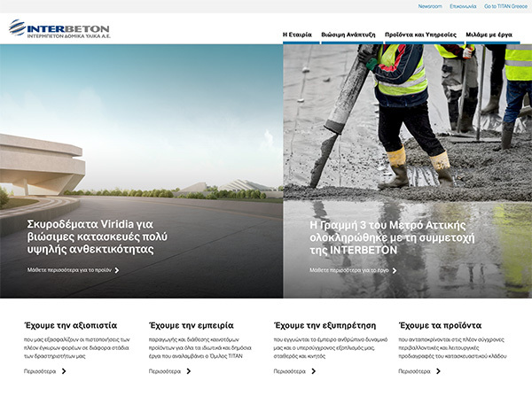Open the Προϊόντα και Υπηρεσίες menu

click(x=420, y=35)
